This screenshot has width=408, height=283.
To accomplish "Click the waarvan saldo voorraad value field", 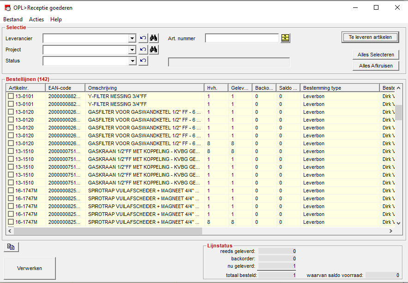I will pos(383,275).
